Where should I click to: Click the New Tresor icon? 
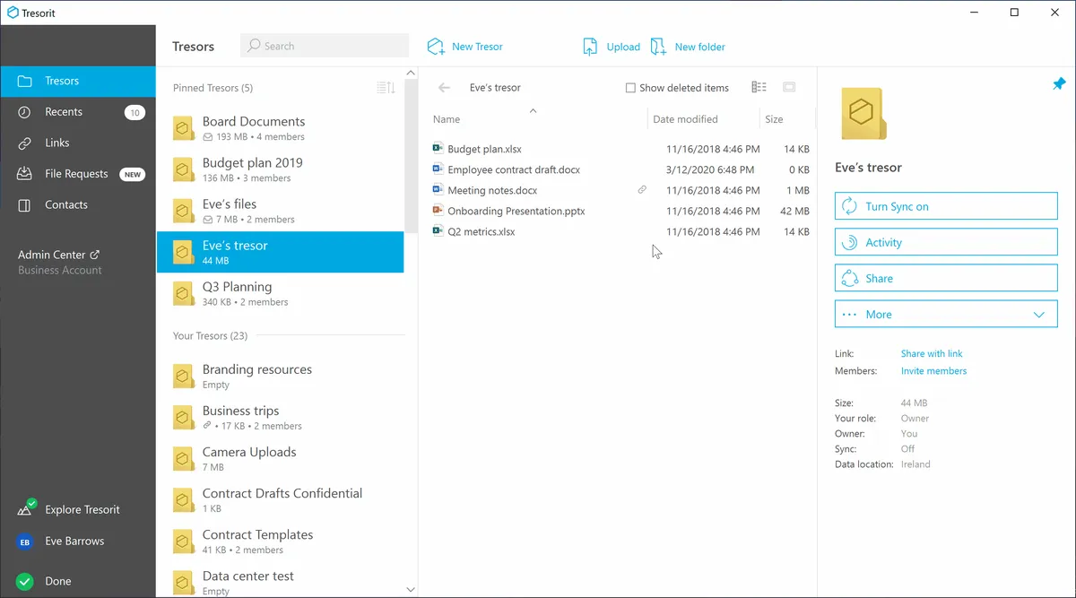[x=437, y=47]
